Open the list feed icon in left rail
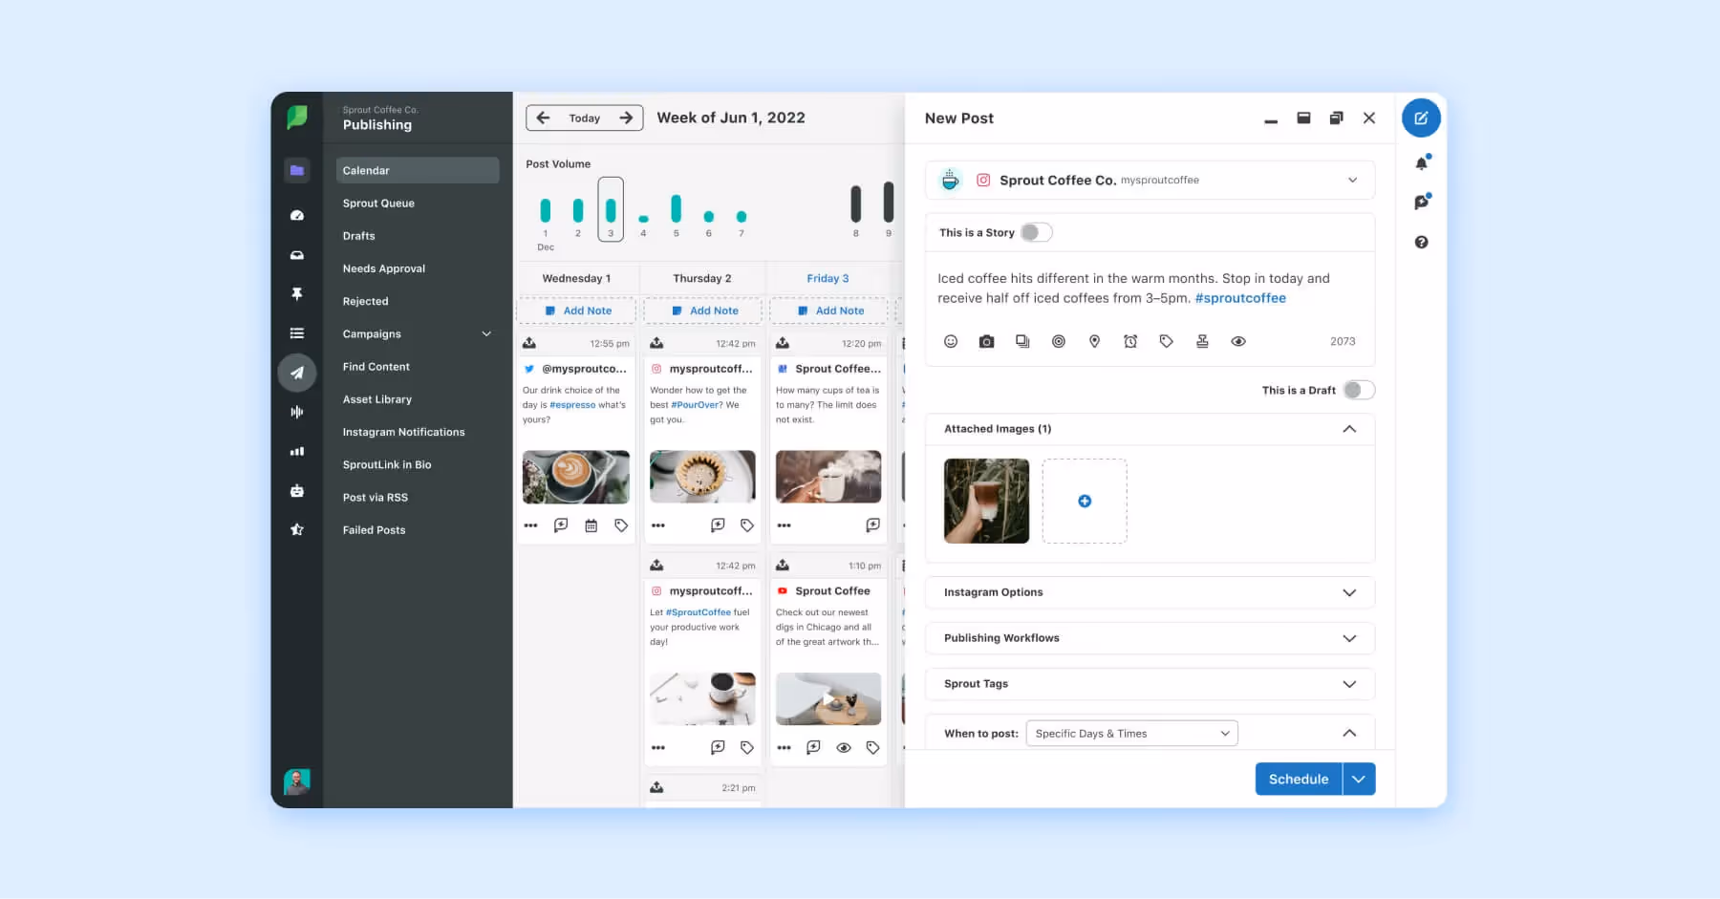The width and height of the screenshot is (1720, 899). click(297, 333)
